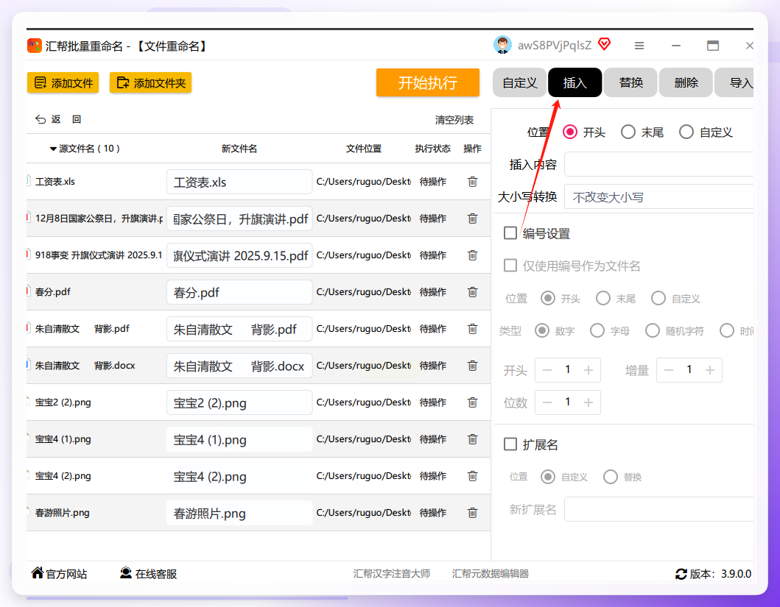Screen dimensions: 780x607
Task: Delete 春游照片.png with trash icon
Action: click(472, 513)
